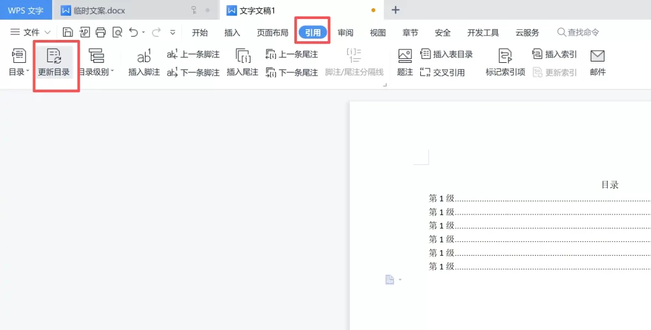Image resolution: width=651 pixels, height=330 pixels.
Task: Expand the dropdown arrow next to 文件
Action: click(47, 32)
